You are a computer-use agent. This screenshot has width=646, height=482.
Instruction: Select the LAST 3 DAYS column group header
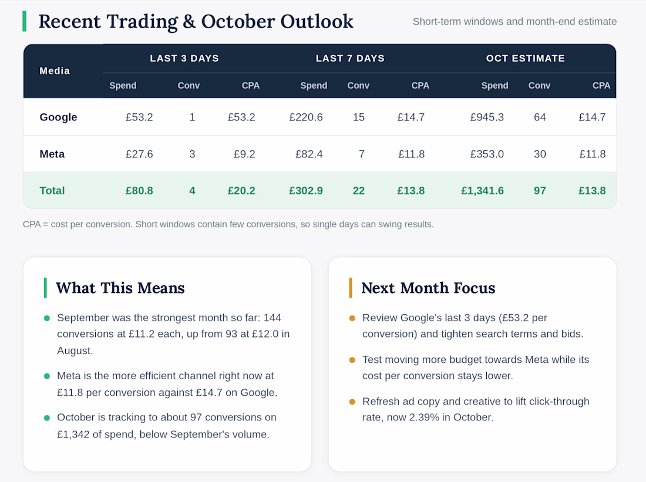(184, 59)
